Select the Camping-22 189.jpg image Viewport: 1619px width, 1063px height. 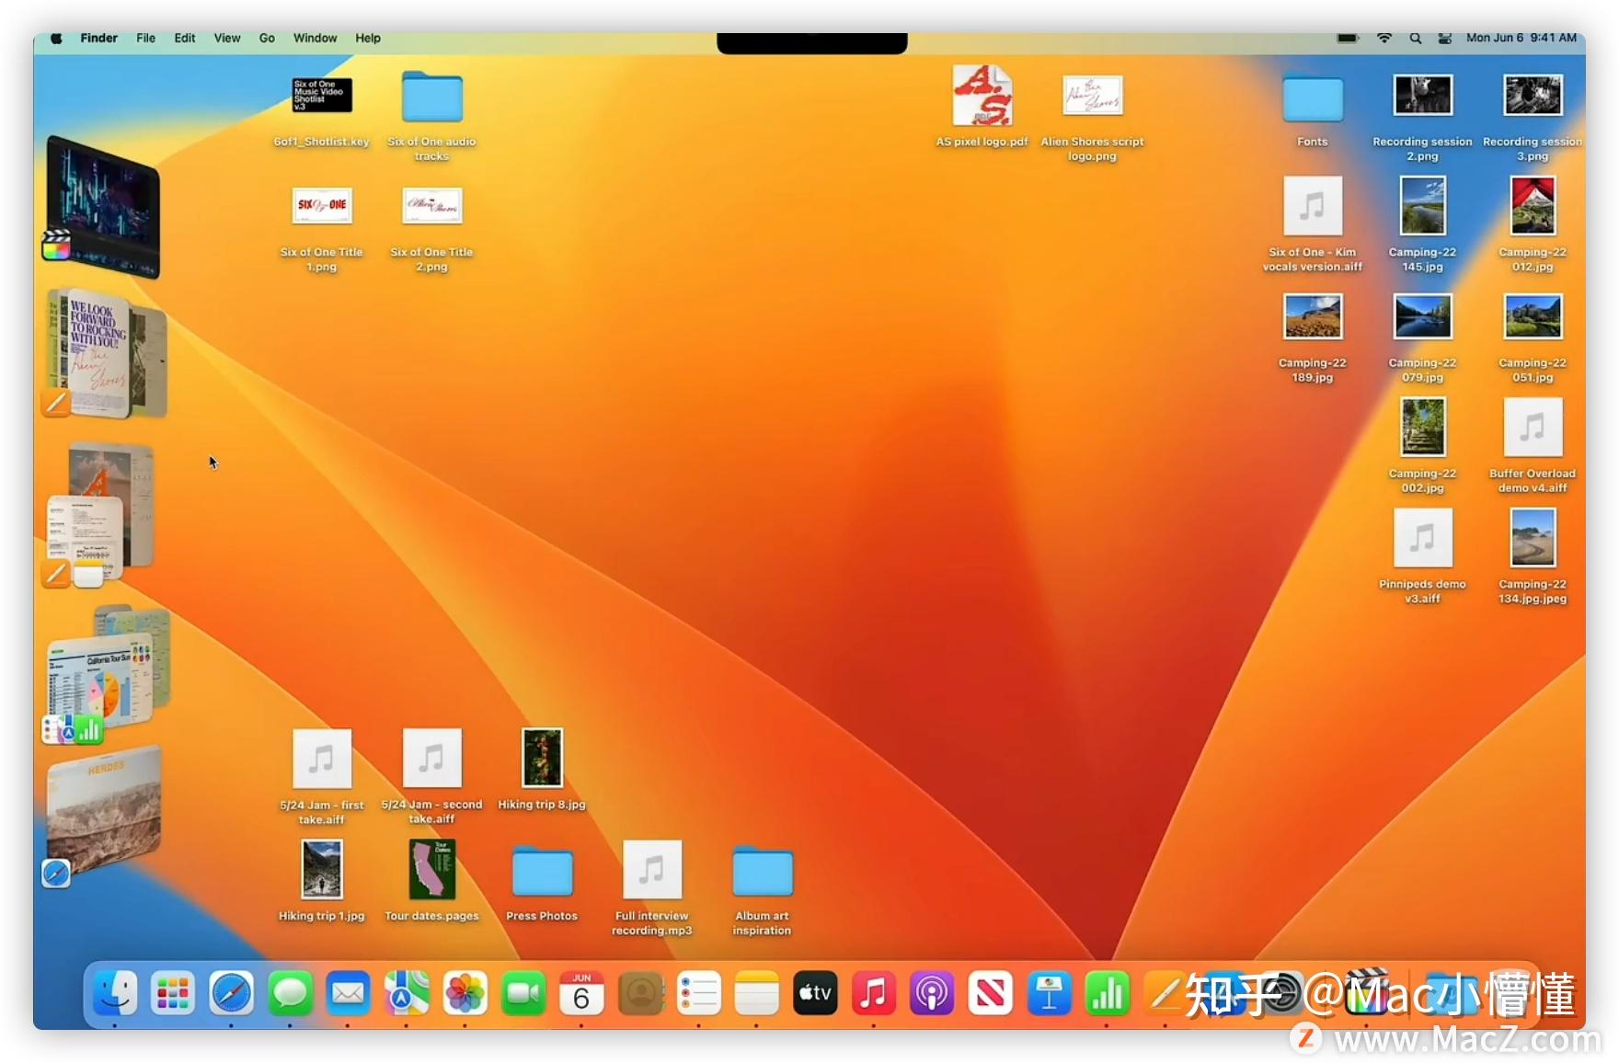click(1313, 337)
